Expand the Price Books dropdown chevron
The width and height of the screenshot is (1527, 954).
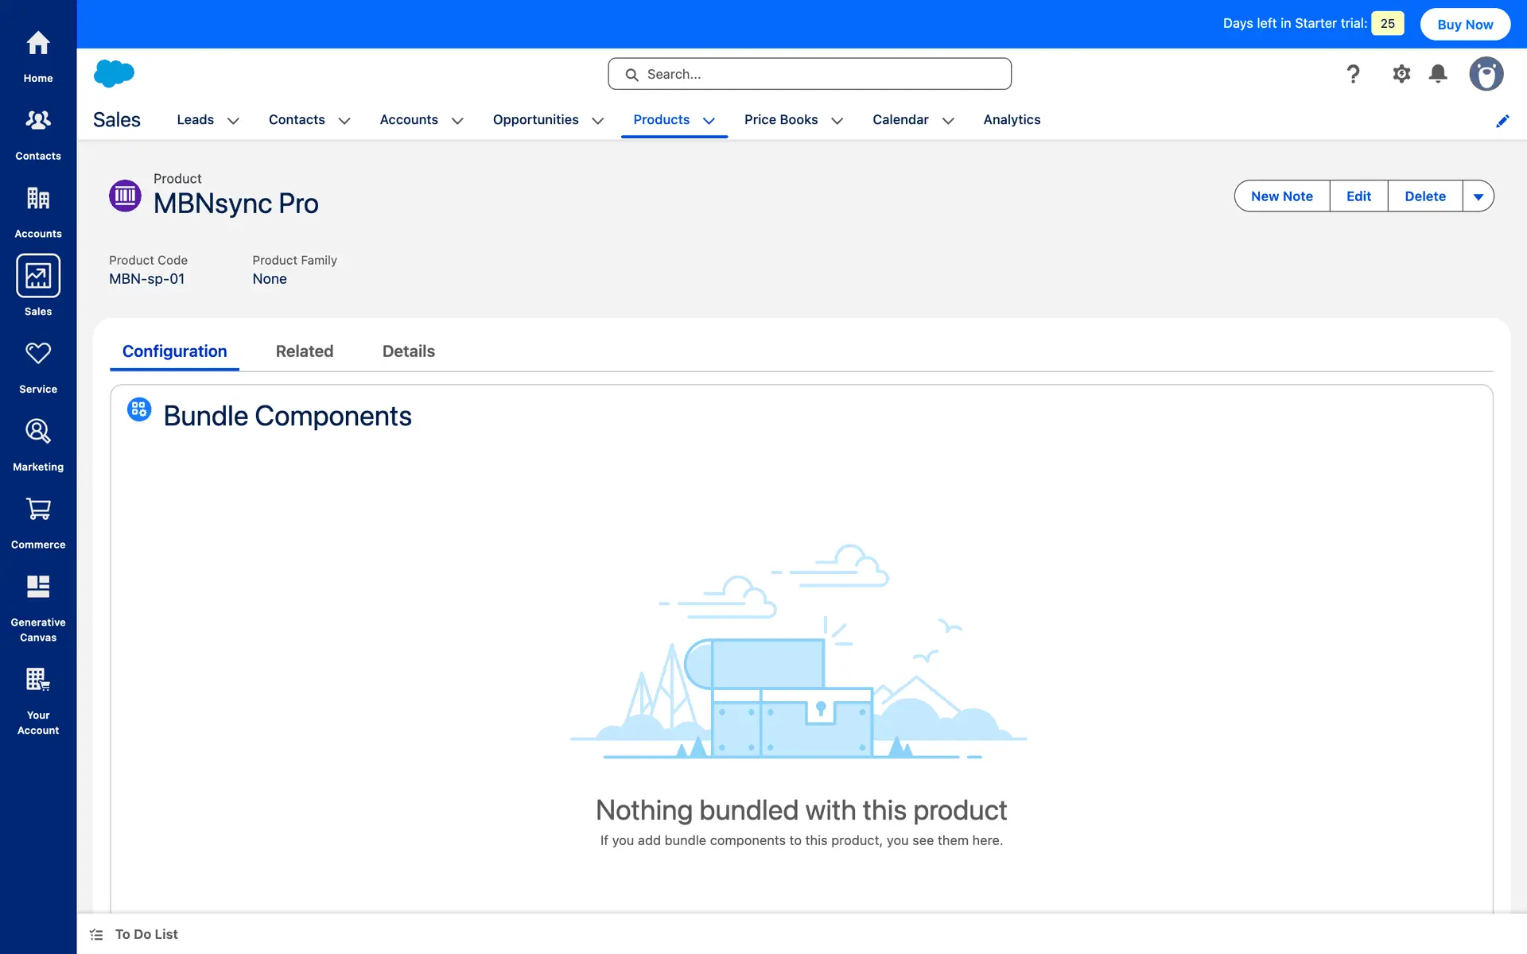coord(837,121)
